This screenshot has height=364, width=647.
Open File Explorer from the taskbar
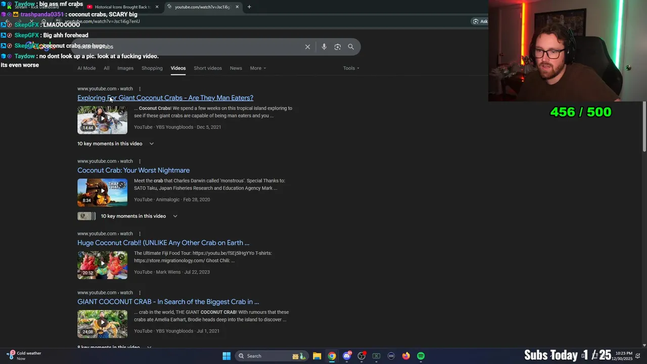(x=317, y=356)
